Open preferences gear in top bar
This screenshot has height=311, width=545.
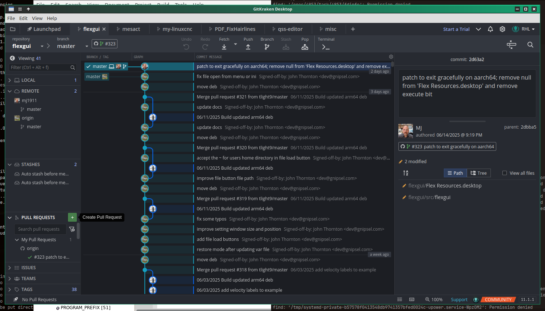(502, 29)
